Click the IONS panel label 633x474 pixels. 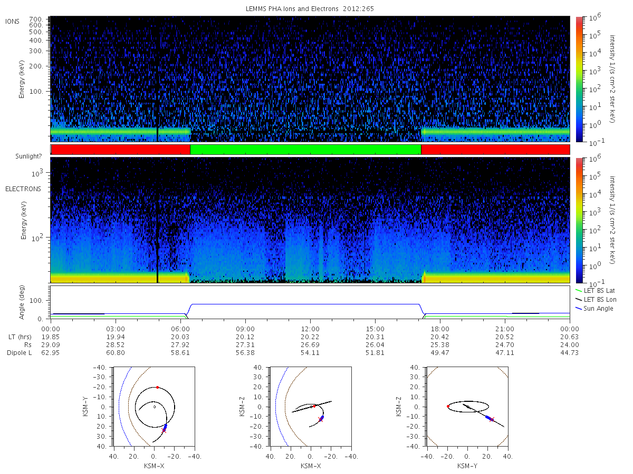coord(13,21)
